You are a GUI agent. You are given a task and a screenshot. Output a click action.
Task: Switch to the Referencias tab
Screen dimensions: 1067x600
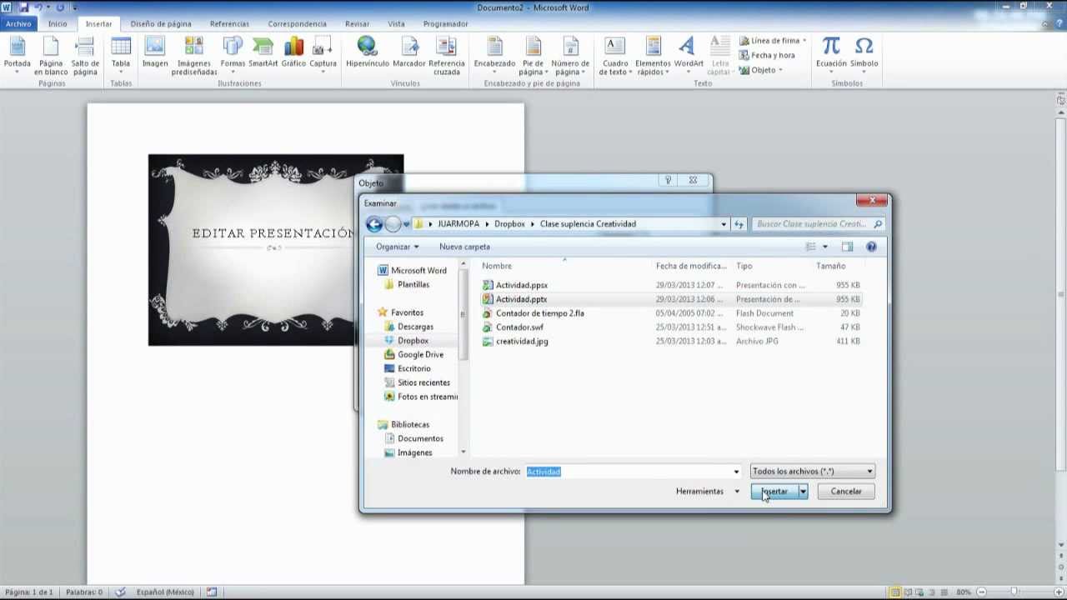229,24
